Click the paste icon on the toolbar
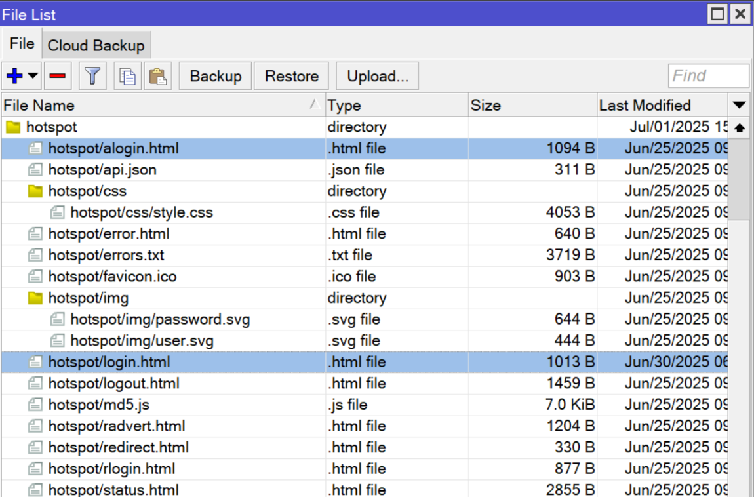Viewport: 754px width, 497px height. pyautogui.click(x=159, y=75)
